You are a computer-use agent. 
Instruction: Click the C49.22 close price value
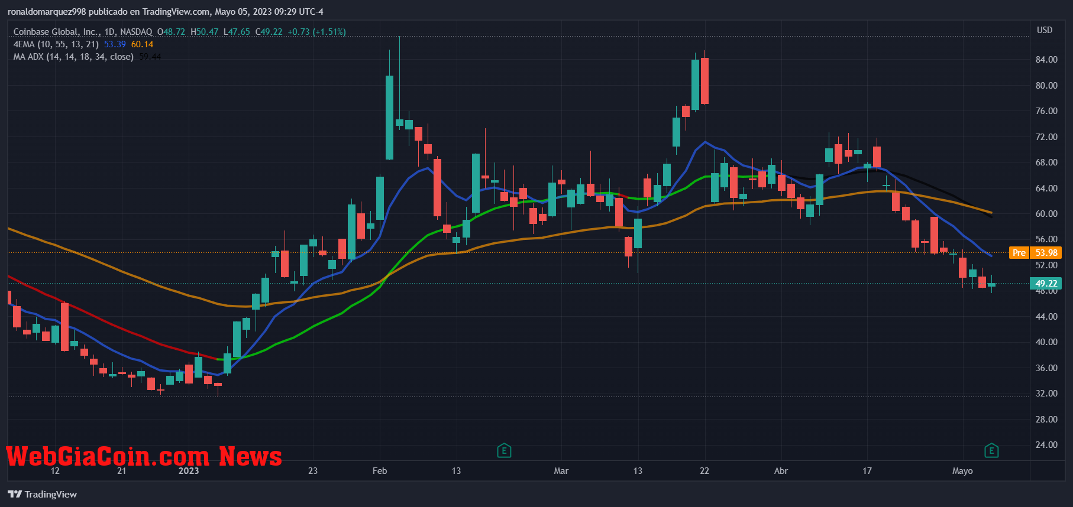pyautogui.click(x=269, y=32)
